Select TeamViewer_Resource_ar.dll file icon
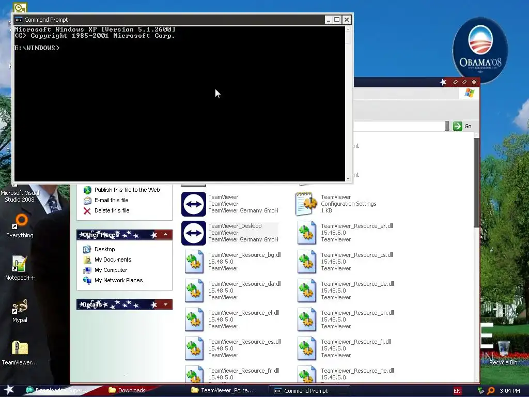The width and height of the screenshot is (529, 397). coord(306,233)
